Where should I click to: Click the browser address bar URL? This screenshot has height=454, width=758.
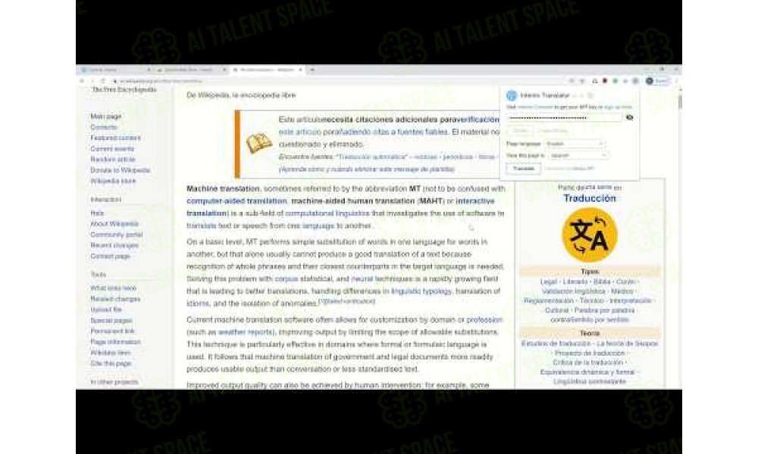click(161, 81)
